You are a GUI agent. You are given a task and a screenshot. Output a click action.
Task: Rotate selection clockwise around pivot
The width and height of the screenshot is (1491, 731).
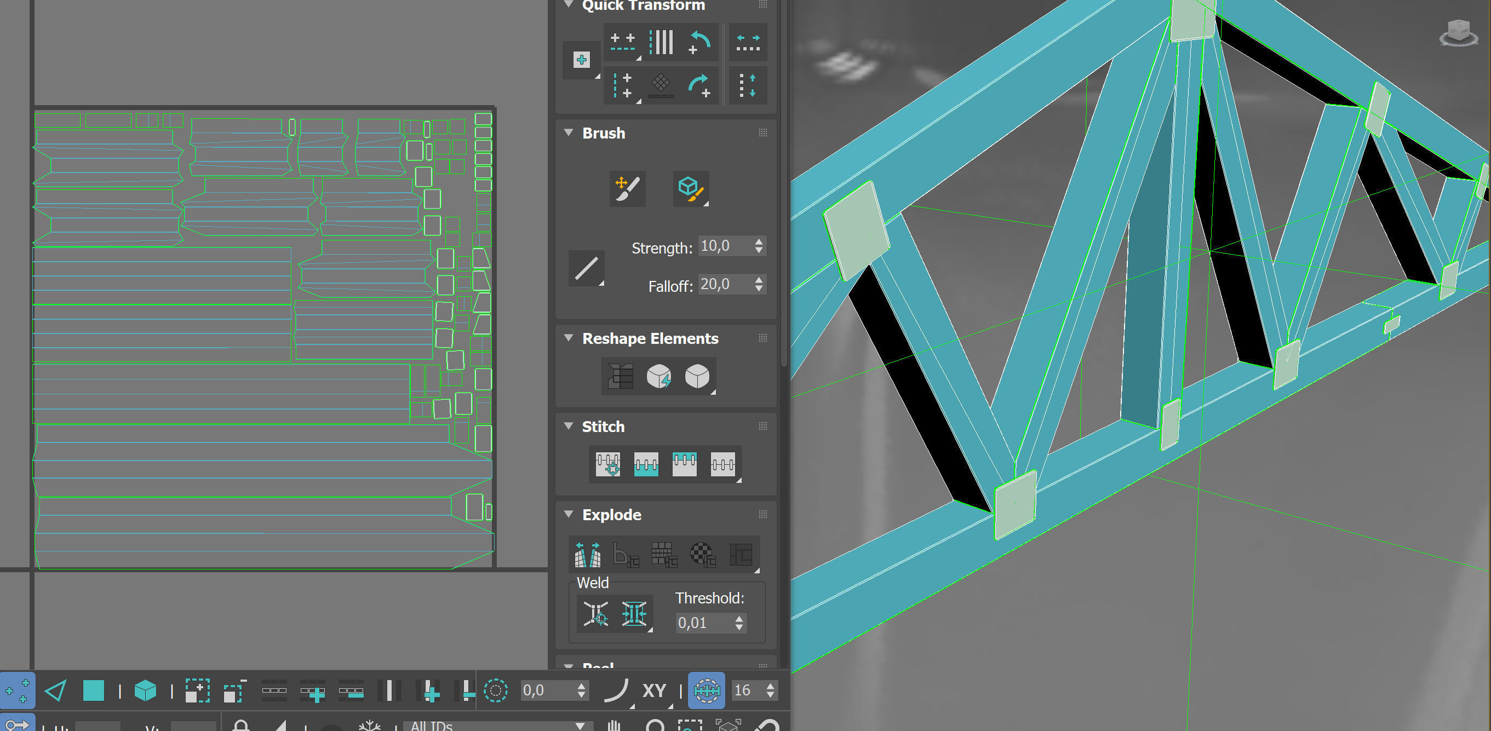click(x=699, y=85)
